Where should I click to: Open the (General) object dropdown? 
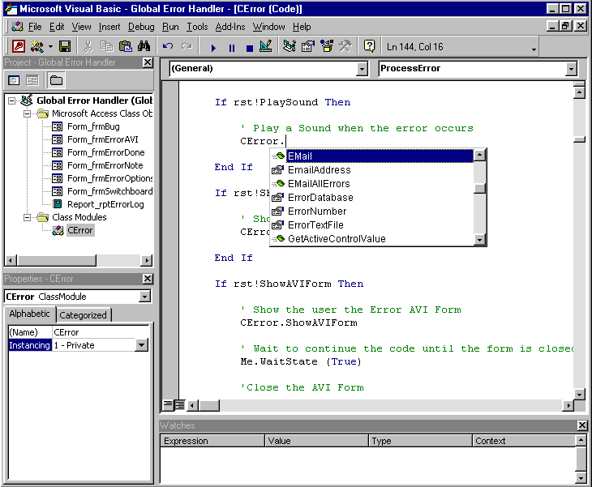(x=362, y=69)
